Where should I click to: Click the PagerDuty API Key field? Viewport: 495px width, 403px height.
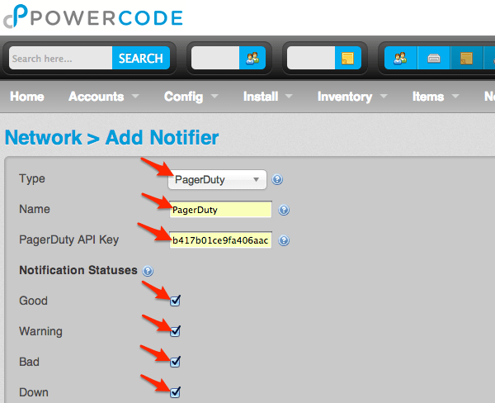pos(220,240)
